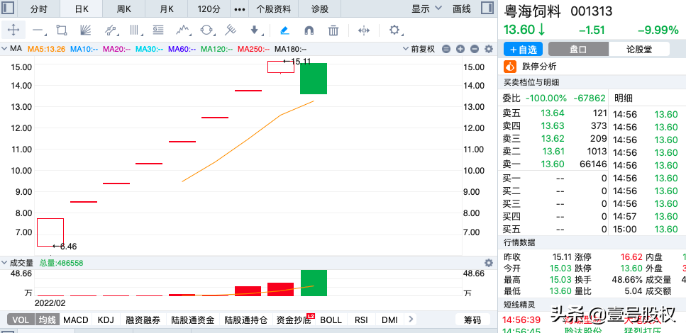Open the 显示 dropdown menu

point(426,9)
